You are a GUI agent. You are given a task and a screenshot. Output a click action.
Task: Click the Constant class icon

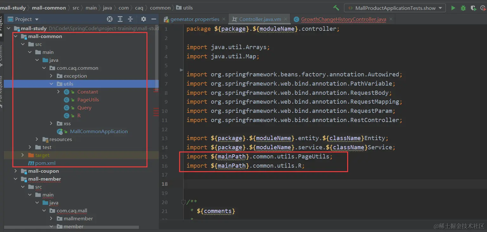pyautogui.click(x=67, y=92)
